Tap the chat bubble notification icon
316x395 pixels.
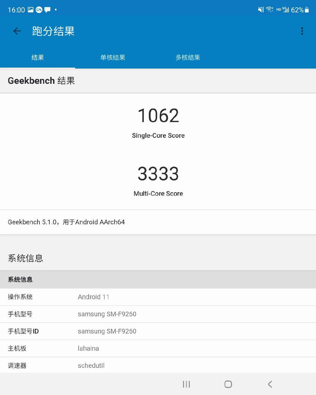(47, 10)
